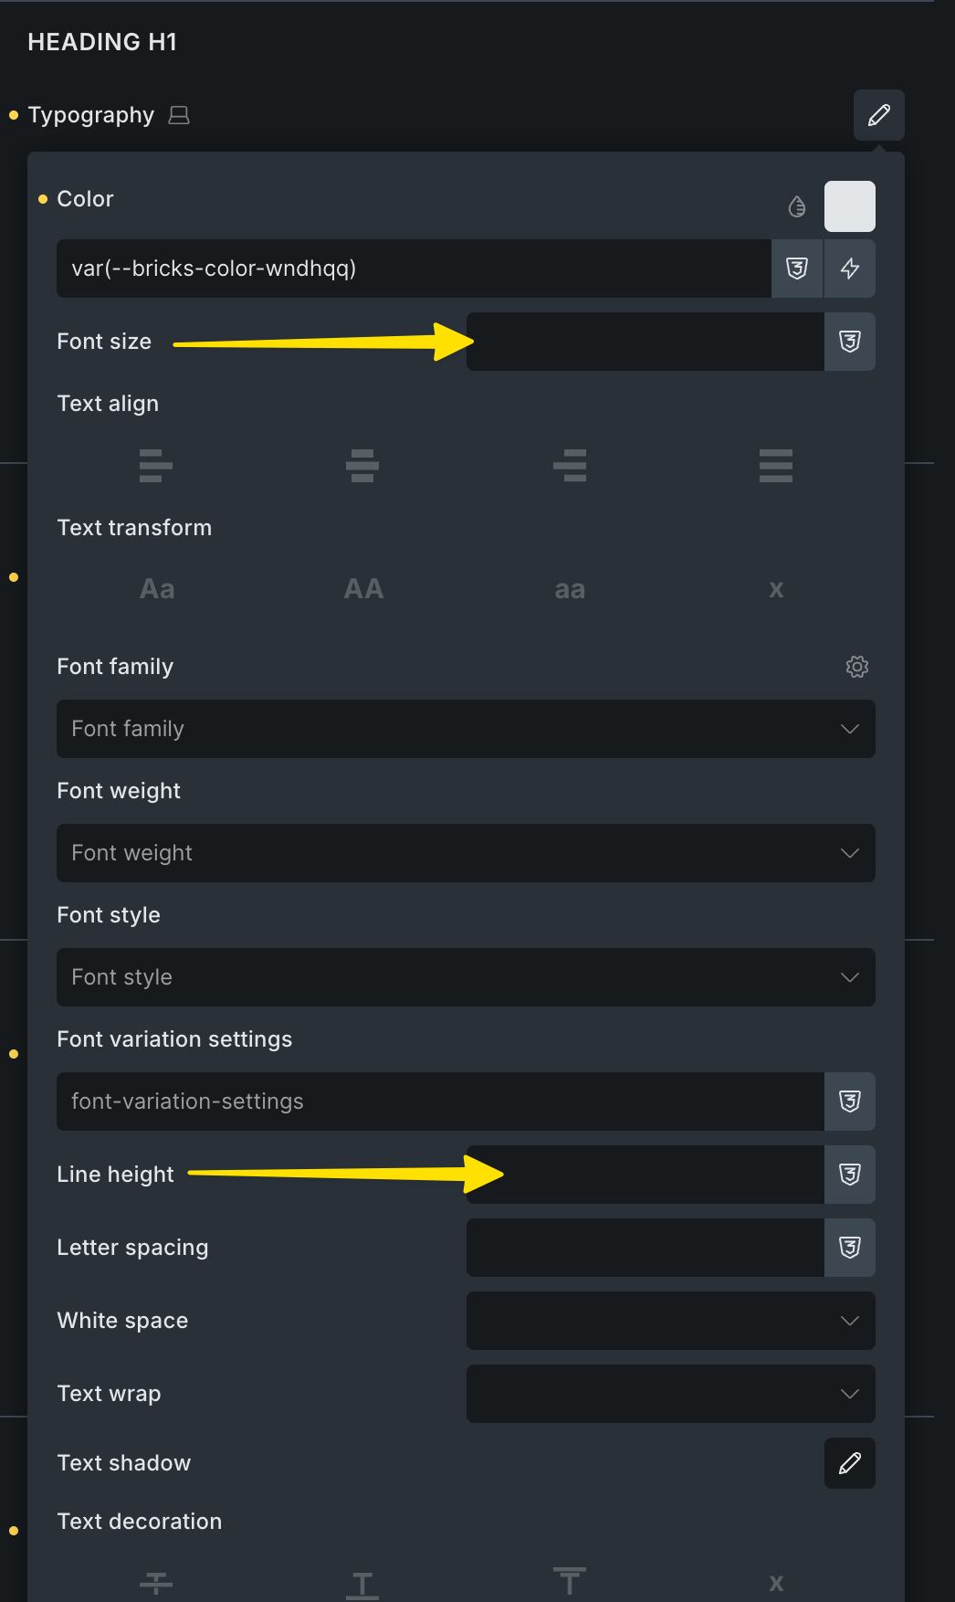Image resolution: width=955 pixels, height=1602 pixels.
Task: Open the White space dropdown
Action: pyautogui.click(x=670, y=1321)
